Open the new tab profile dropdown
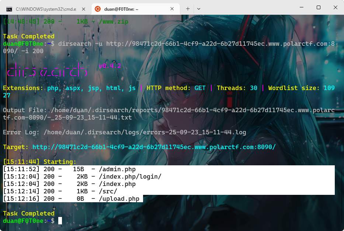This screenshot has height=231, width=344. coord(199,9)
